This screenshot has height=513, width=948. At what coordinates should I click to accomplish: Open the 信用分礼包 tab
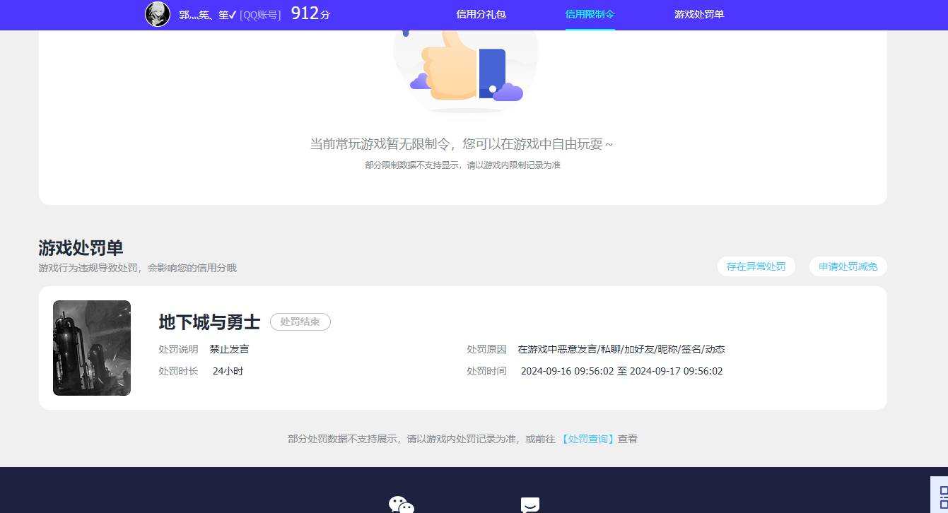(x=481, y=14)
